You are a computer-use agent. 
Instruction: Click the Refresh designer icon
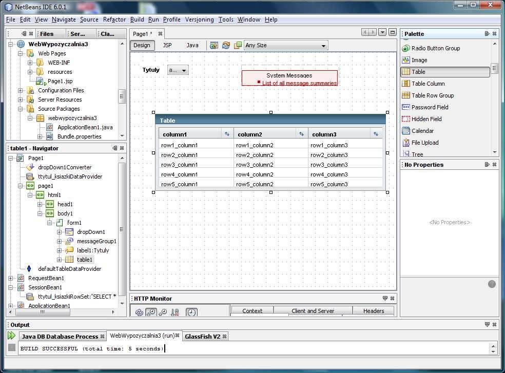226,46
